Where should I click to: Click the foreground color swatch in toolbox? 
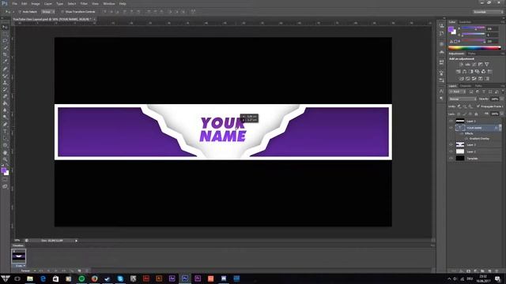[3, 170]
